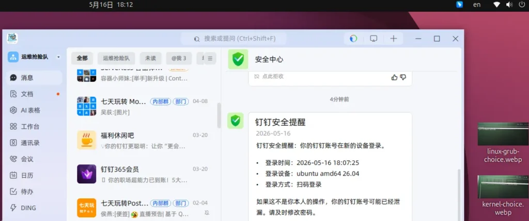Click the 4分钟前 timestamp in chat
The image size is (529, 221).
pyautogui.click(x=339, y=99)
